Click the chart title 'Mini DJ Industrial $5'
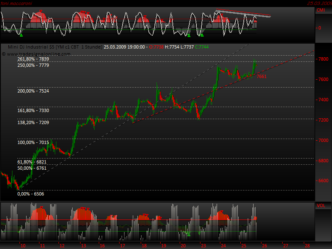Screen dimensions: 332x249 (31, 47)
